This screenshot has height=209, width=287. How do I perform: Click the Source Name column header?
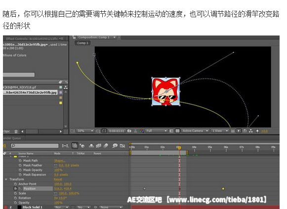(x=26, y=153)
